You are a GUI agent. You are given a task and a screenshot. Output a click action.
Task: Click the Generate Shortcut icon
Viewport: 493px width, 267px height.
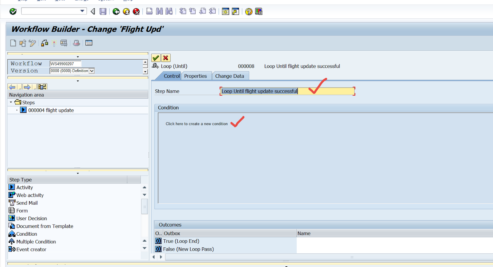click(x=235, y=12)
